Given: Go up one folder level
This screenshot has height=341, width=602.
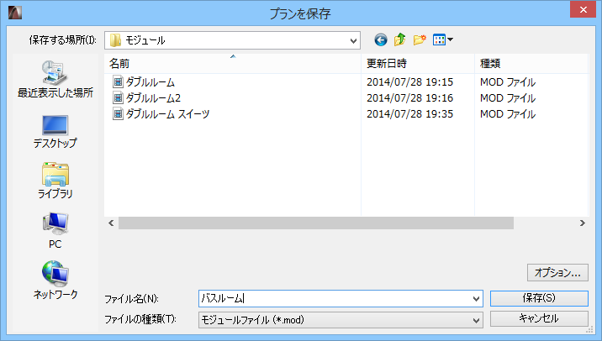Looking at the screenshot, I should pyautogui.click(x=399, y=39).
